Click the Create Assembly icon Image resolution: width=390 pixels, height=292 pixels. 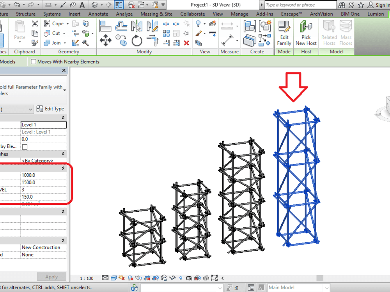(250, 26)
